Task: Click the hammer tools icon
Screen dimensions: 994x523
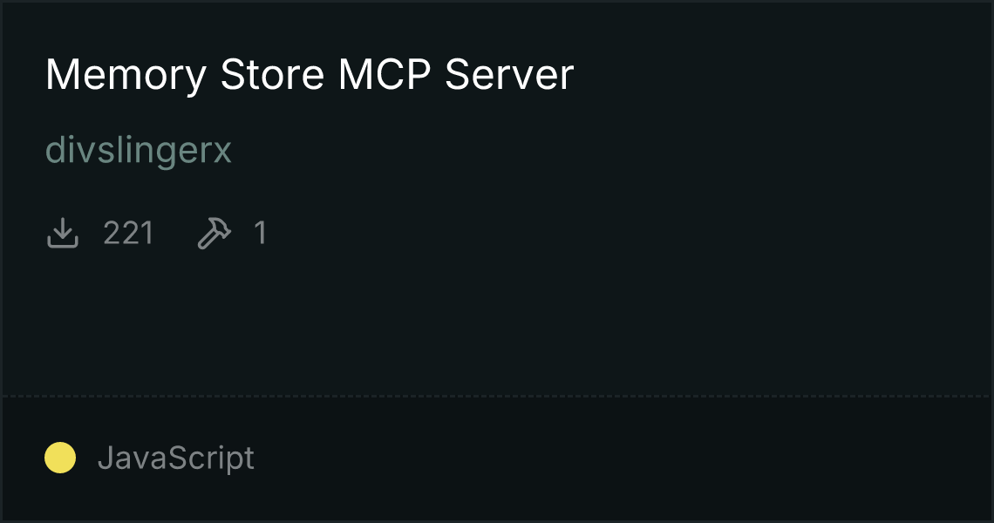Action: (214, 233)
